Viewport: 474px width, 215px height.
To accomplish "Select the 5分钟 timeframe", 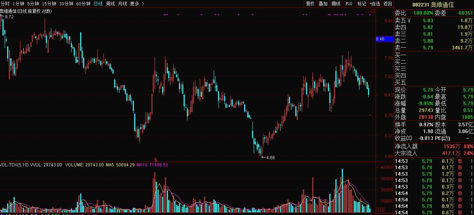I will click(33, 4).
